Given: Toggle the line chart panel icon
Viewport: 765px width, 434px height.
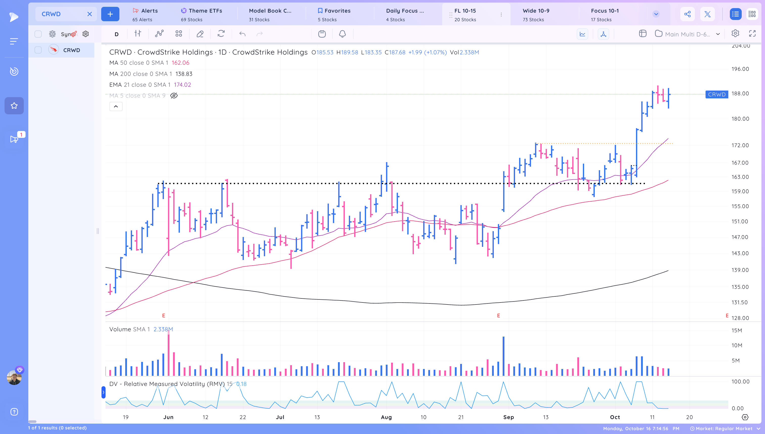Looking at the screenshot, I should pyautogui.click(x=582, y=34).
